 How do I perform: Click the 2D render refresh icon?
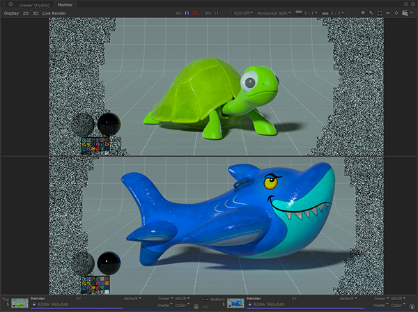point(196,13)
